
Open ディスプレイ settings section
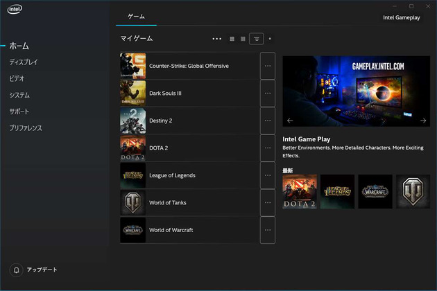(x=24, y=62)
